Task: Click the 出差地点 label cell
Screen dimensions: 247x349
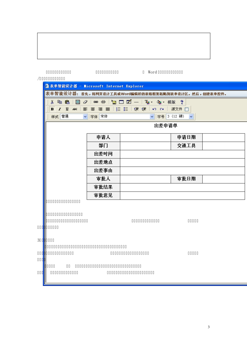Action: click(103, 162)
